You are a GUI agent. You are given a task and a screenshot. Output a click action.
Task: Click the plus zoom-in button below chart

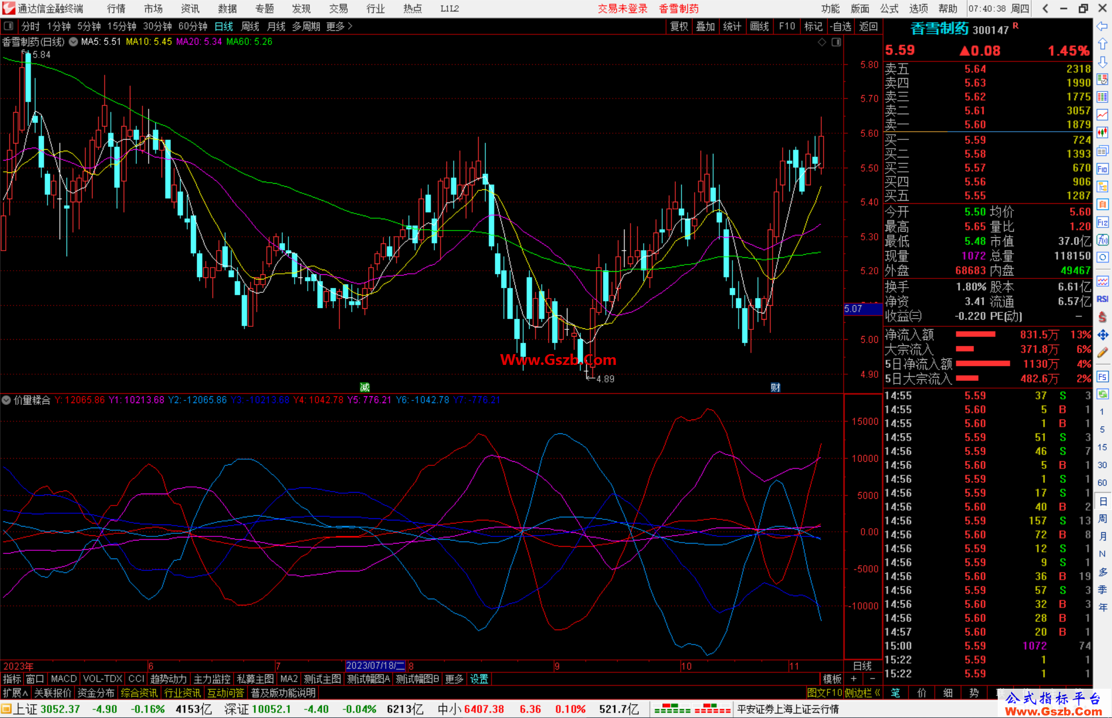coord(854,679)
